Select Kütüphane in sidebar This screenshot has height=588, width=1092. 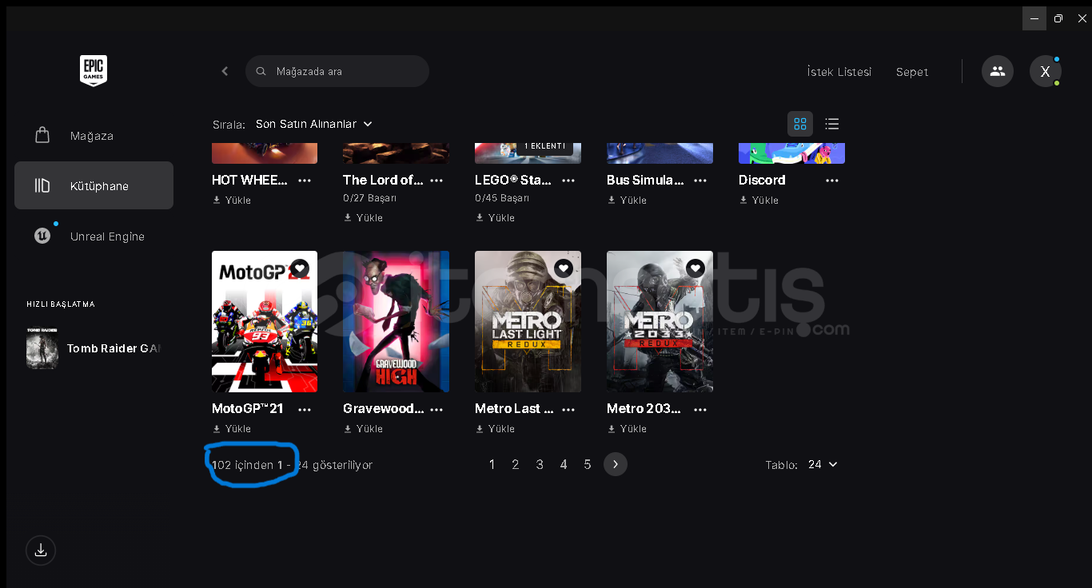(94, 185)
